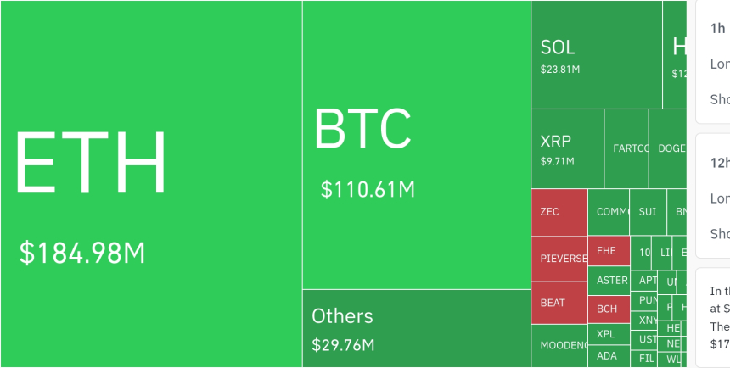Click the FARTCOIN heatmap tile
The height and width of the screenshot is (368, 730).
(x=626, y=148)
